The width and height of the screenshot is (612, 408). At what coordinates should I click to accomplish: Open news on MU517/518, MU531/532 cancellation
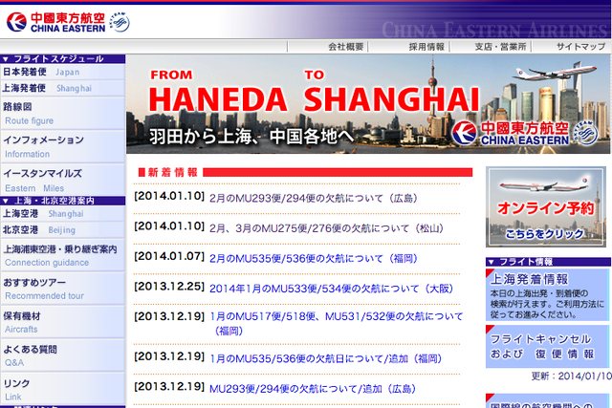336,323
